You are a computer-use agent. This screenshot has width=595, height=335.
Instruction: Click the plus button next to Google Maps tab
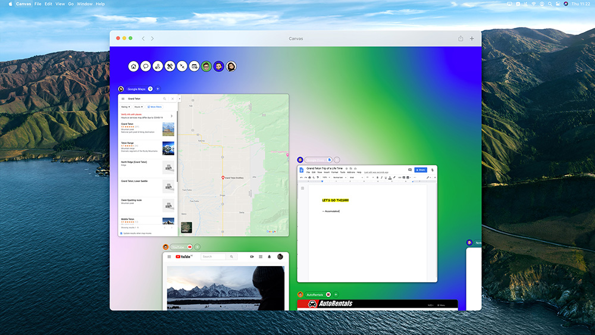[158, 89]
